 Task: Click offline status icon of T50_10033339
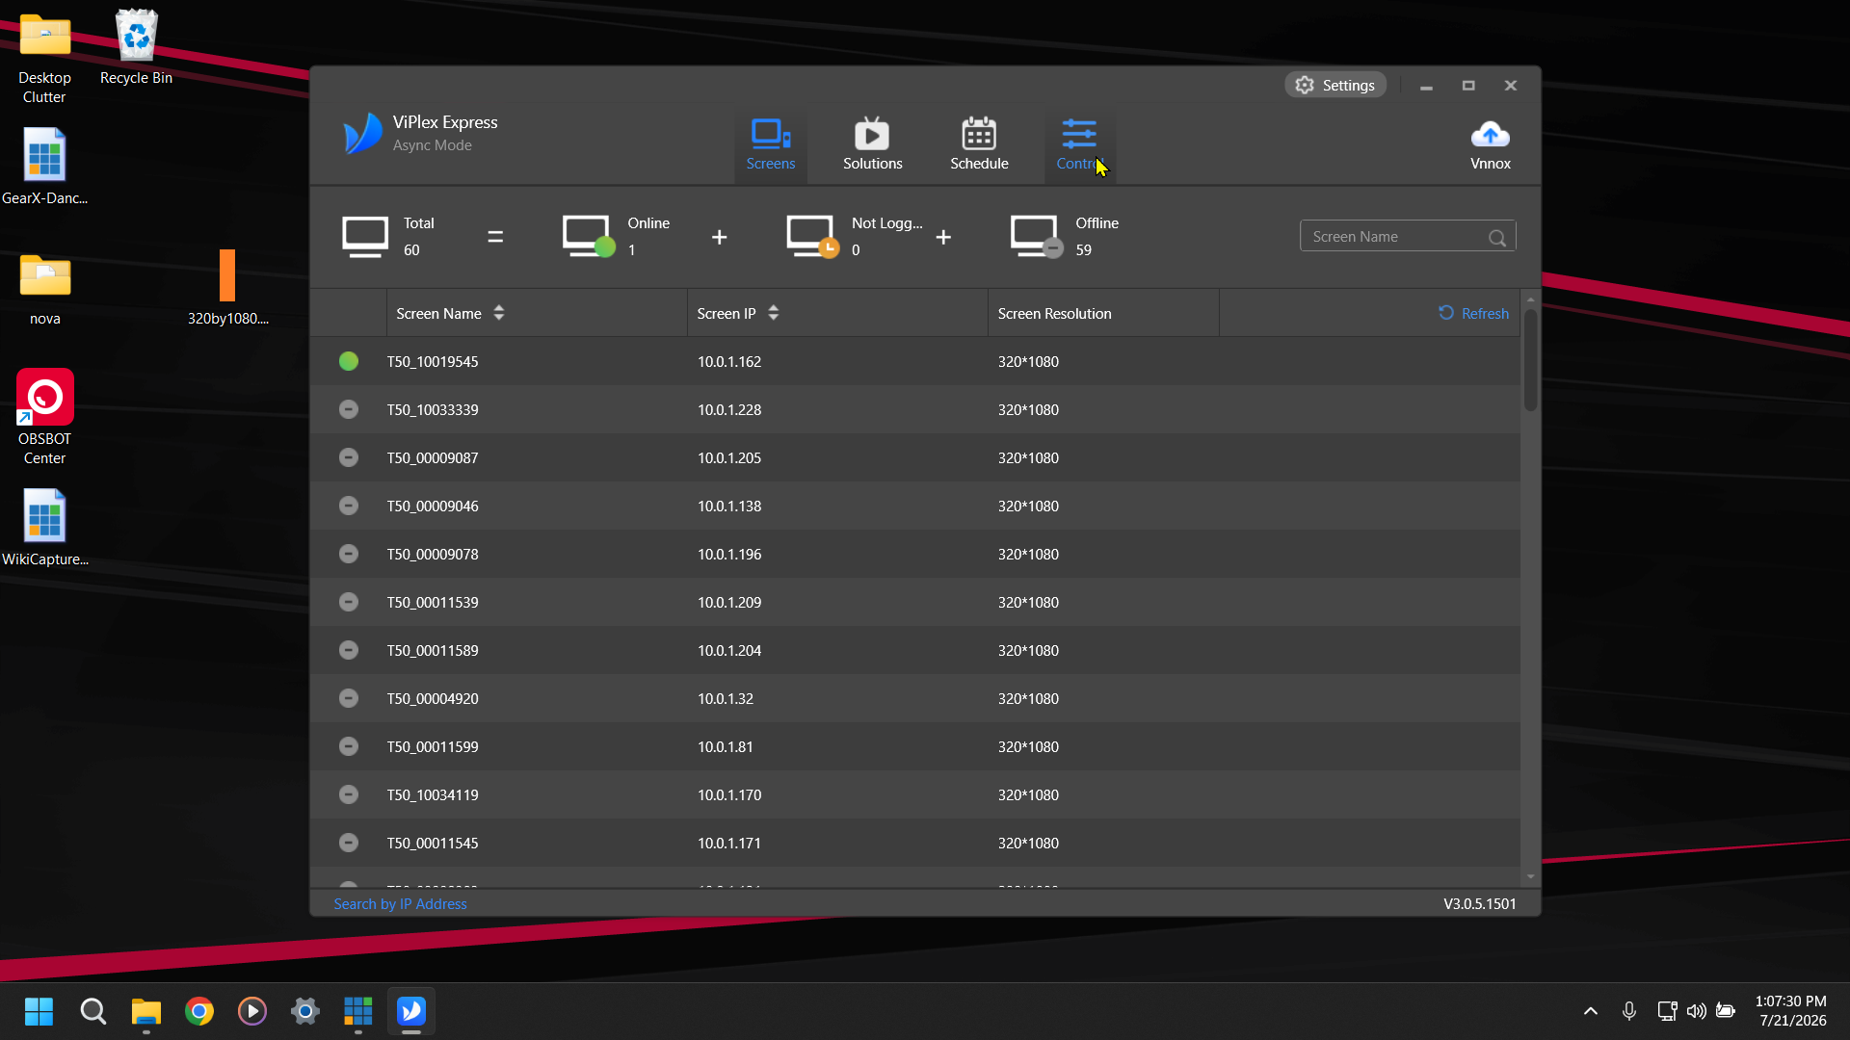[349, 409]
